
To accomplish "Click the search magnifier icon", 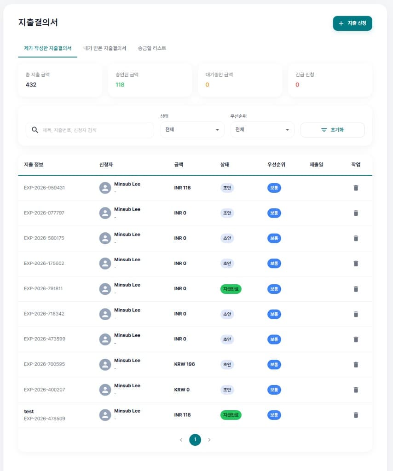I will click(x=35, y=130).
